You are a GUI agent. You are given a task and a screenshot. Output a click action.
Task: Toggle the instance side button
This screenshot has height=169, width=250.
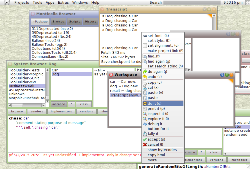(59, 104)
